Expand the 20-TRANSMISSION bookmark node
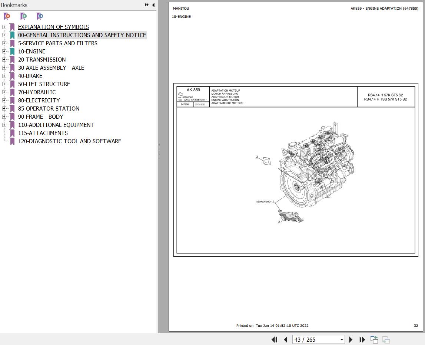This screenshot has width=425, height=345. (4, 59)
